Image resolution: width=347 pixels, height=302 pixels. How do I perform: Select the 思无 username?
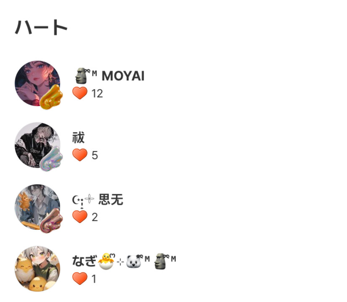[x=111, y=199]
